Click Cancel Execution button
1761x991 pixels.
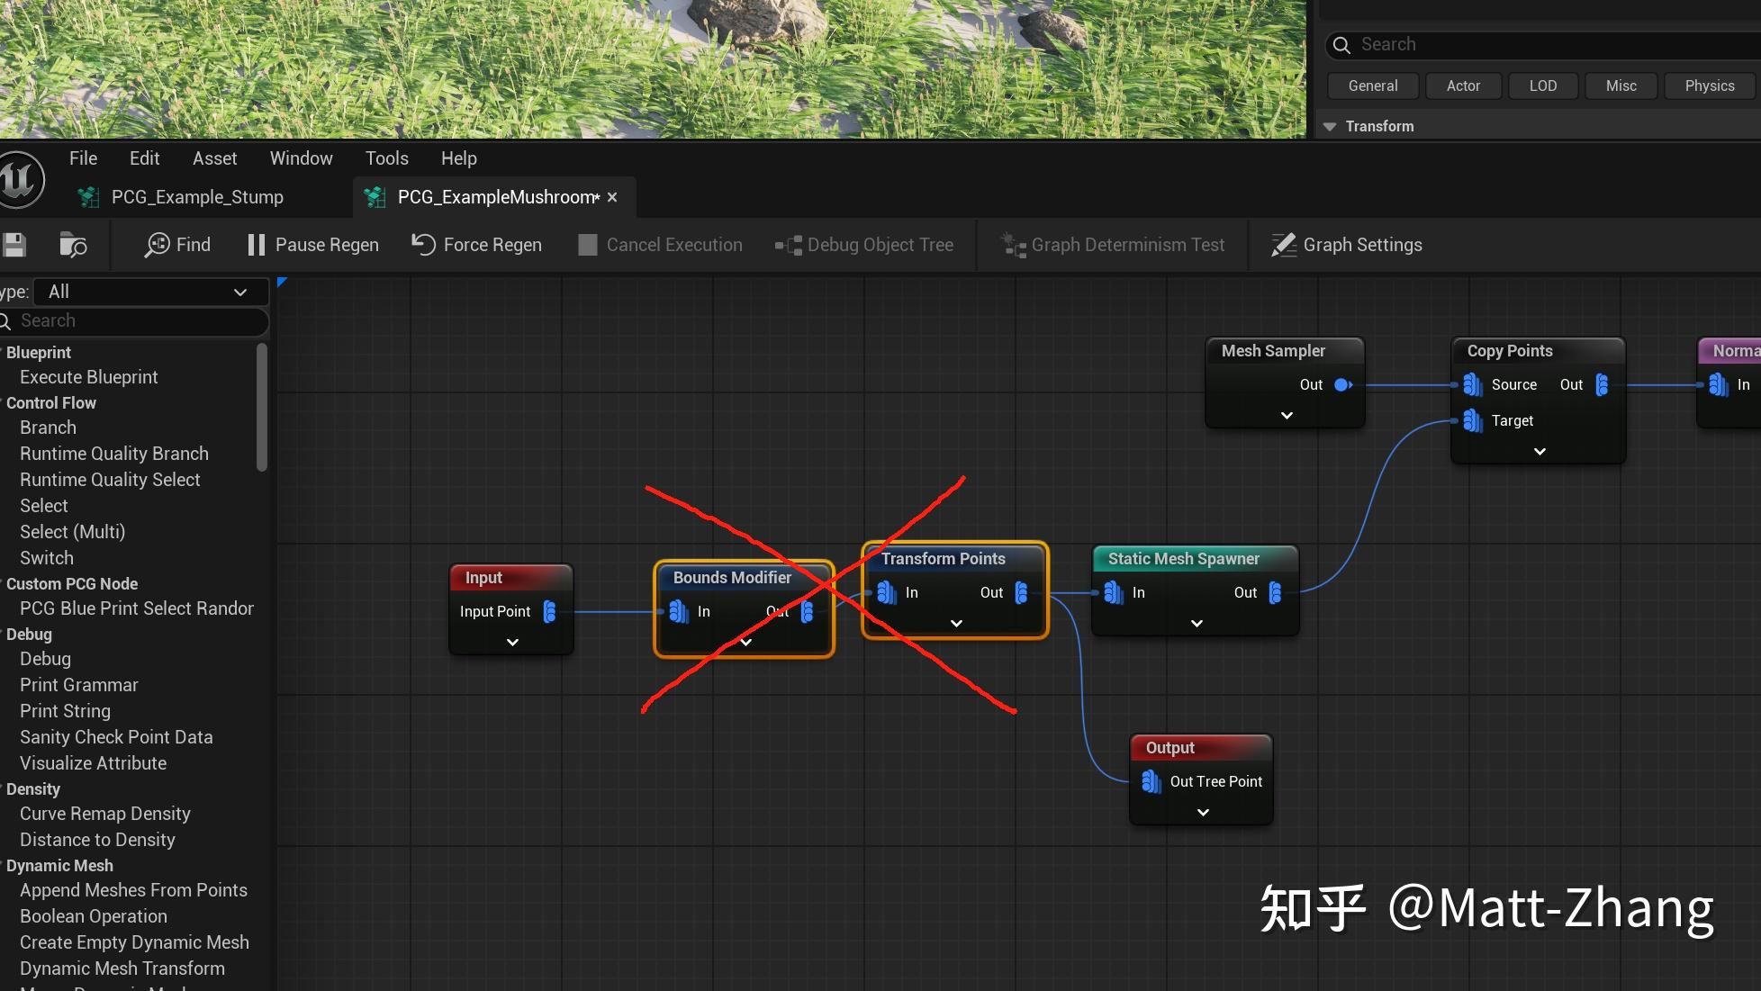point(660,245)
